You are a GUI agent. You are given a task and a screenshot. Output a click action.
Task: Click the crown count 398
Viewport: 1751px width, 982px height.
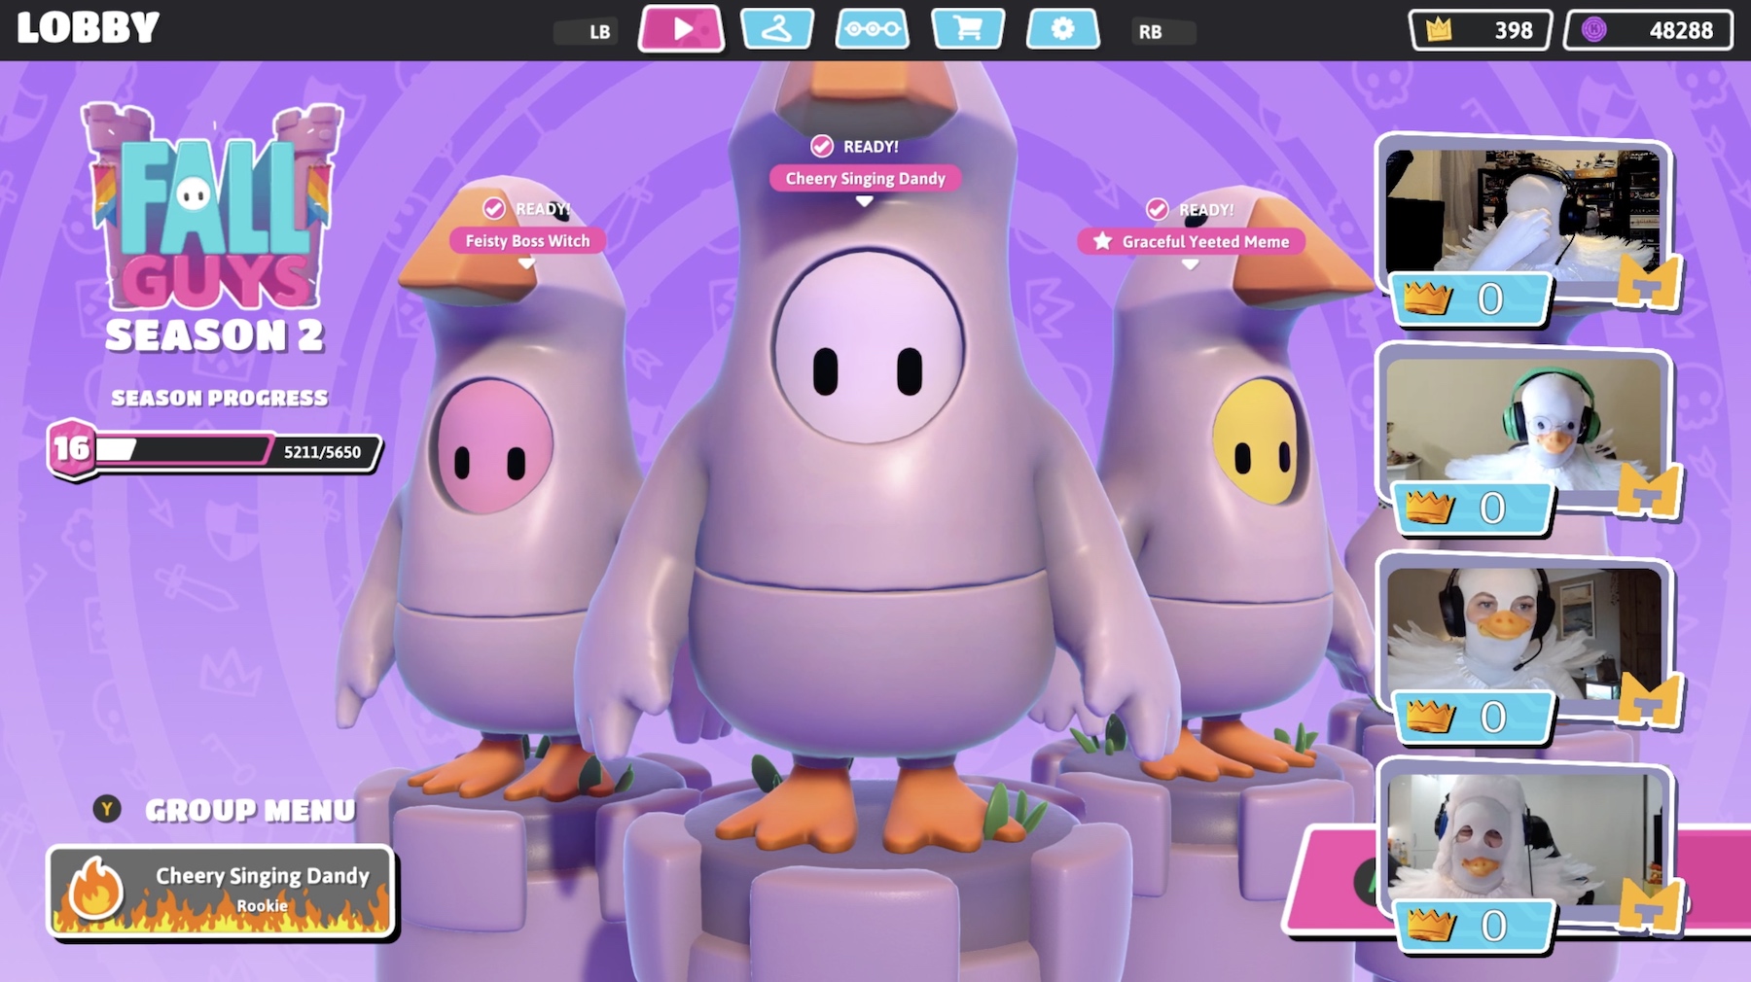tap(1513, 30)
